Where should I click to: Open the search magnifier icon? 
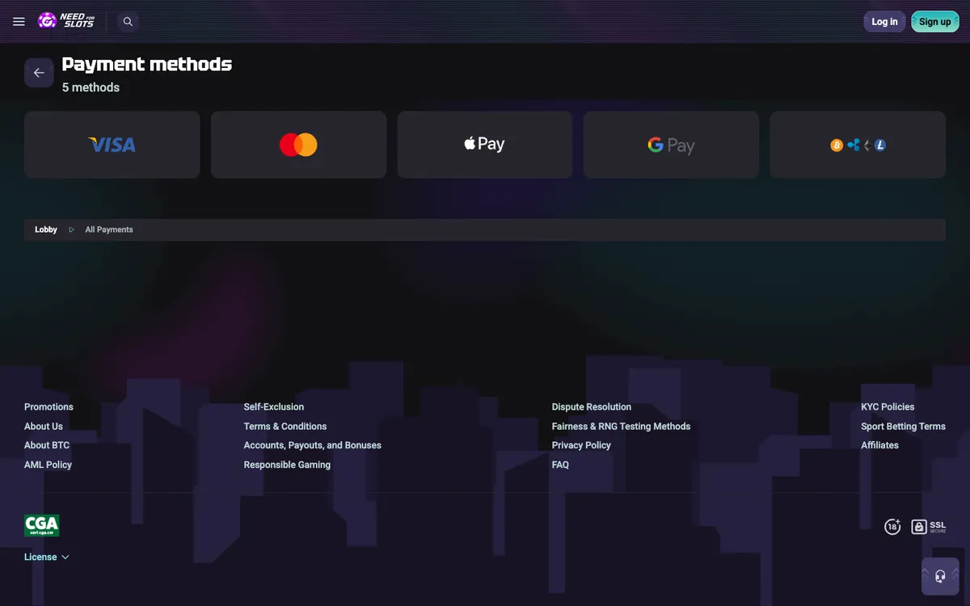[x=128, y=22]
